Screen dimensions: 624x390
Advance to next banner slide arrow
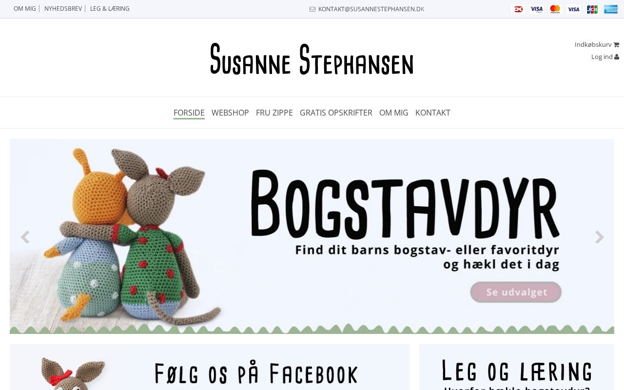pos(600,237)
